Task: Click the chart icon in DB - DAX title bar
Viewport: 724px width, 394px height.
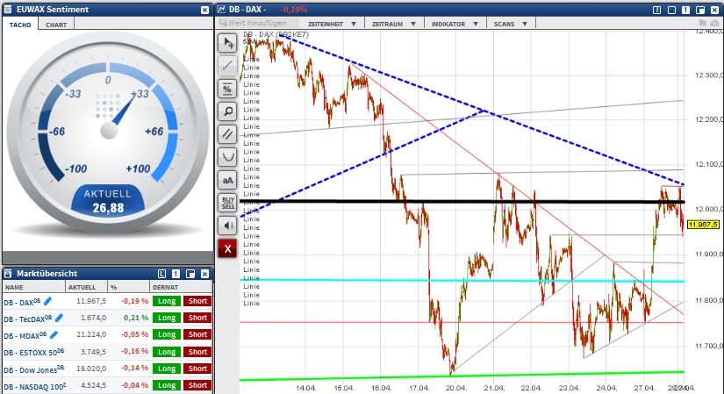Action: (222, 10)
